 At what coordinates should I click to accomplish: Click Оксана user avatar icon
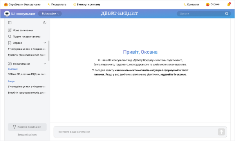(208, 4)
